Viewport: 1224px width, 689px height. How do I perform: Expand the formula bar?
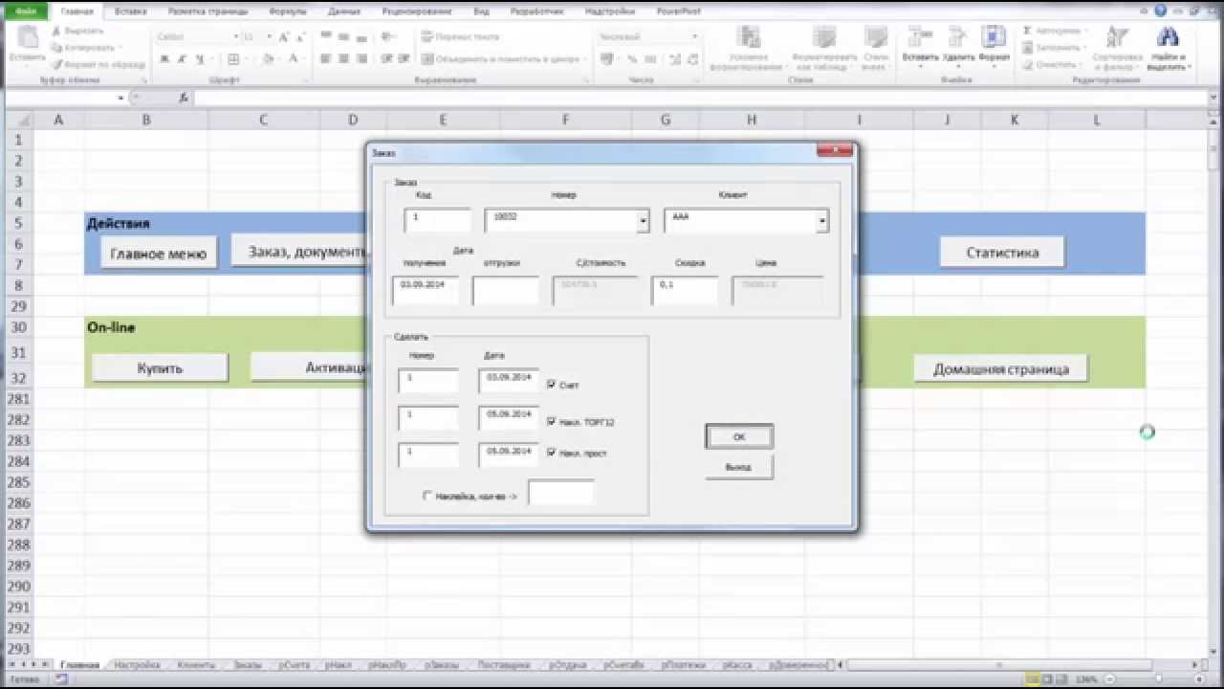click(x=1214, y=98)
